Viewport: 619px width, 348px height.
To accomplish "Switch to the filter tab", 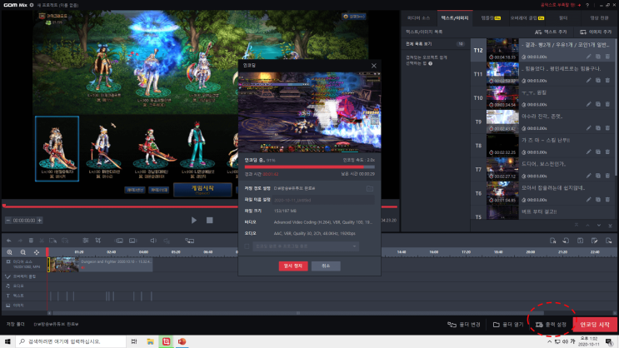I will (x=563, y=18).
